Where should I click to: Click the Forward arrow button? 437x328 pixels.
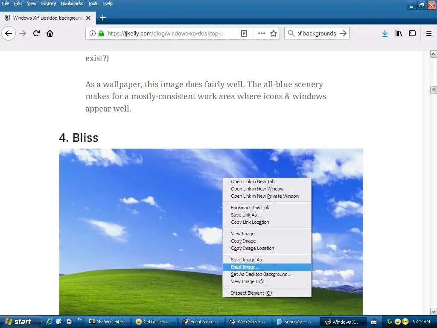pyautogui.click(x=23, y=33)
